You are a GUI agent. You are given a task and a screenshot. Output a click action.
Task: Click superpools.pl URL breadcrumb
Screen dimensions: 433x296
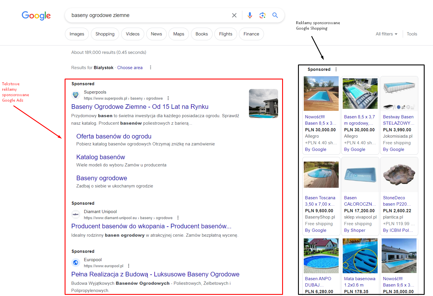pos(123,98)
